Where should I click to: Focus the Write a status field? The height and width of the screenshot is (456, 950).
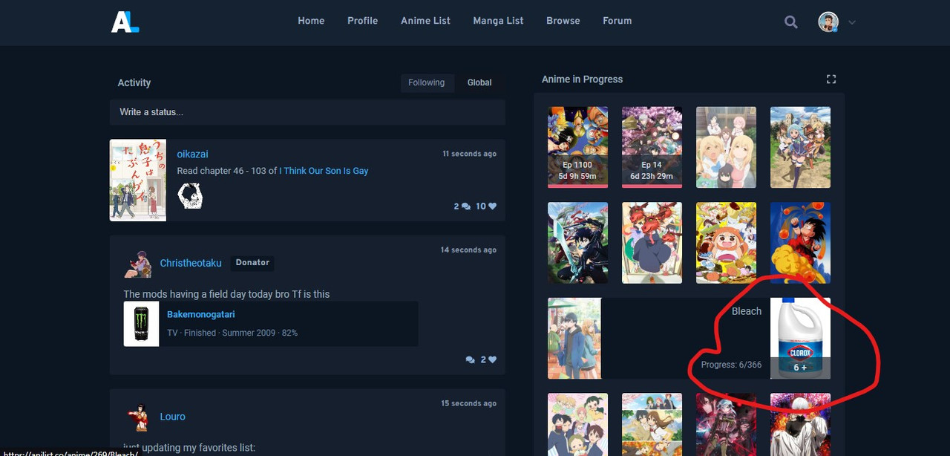point(307,112)
